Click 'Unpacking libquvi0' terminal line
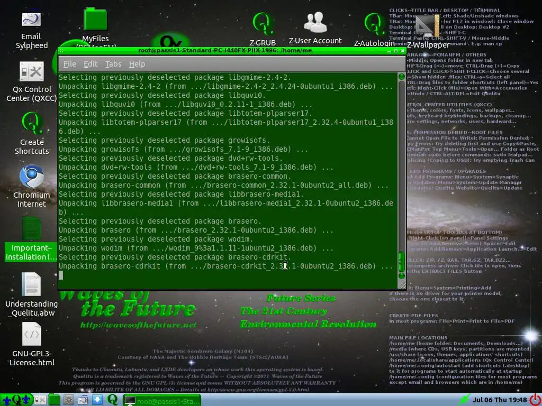The height and width of the screenshot is (406, 542). pyautogui.click(x=185, y=104)
